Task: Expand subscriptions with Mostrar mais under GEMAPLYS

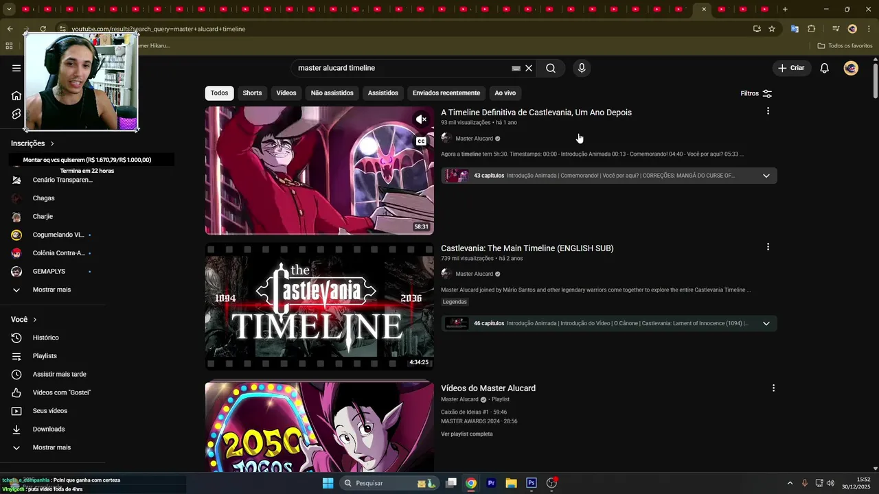Action: [52, 290]
